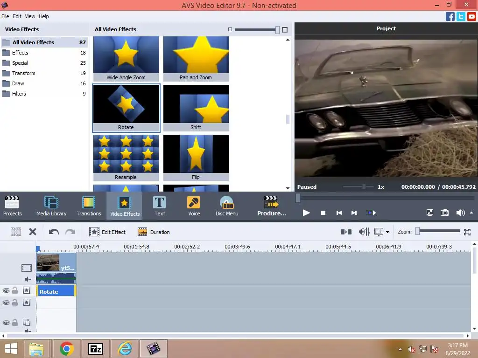Open the Text tool
Viewport: 478px width, 358px height.
pyautogui.click(x=160, y=206)
